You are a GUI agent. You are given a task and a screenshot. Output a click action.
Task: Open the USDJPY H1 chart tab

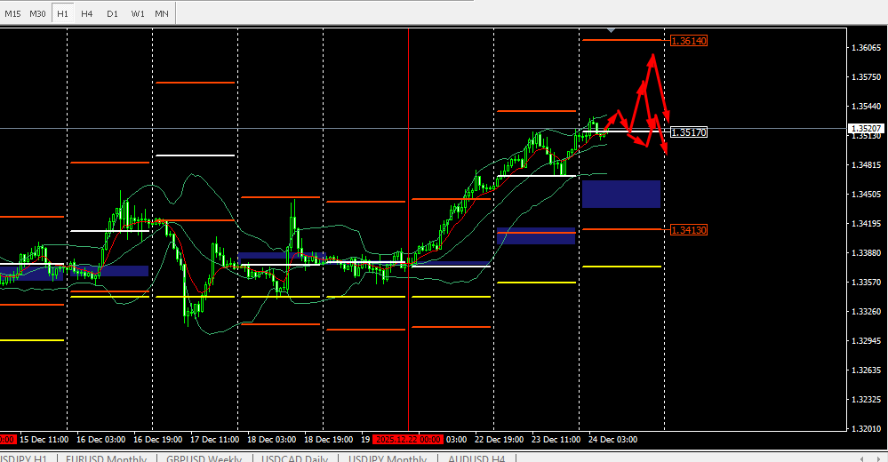[24, 458]
